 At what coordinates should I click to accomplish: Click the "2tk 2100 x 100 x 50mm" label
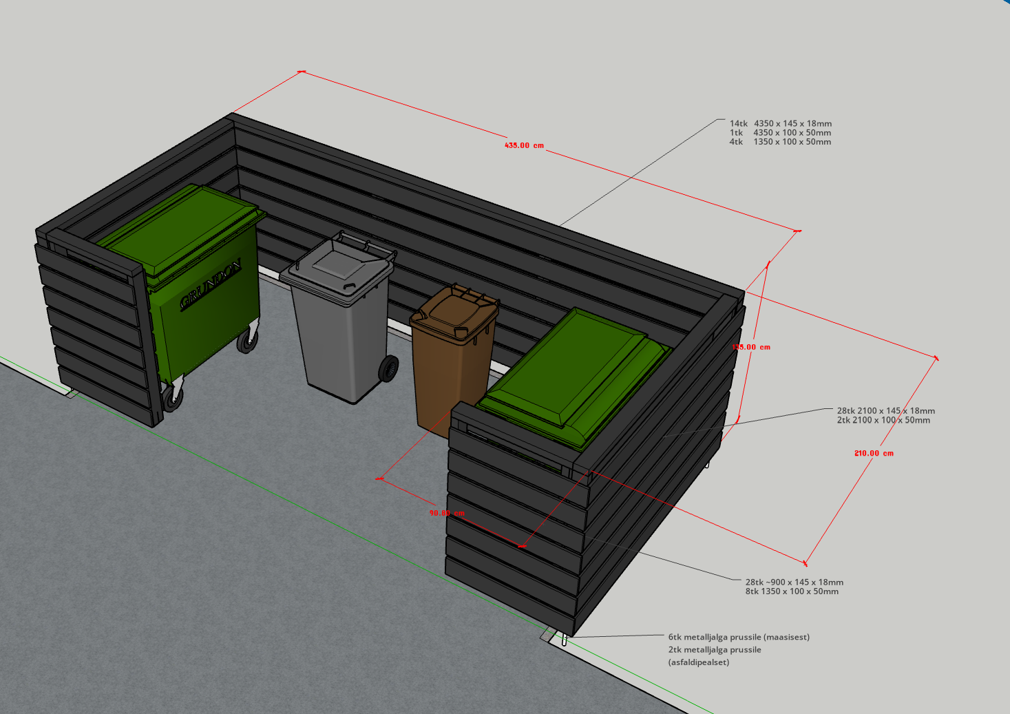pyautogui.click(x=883, y=420)
